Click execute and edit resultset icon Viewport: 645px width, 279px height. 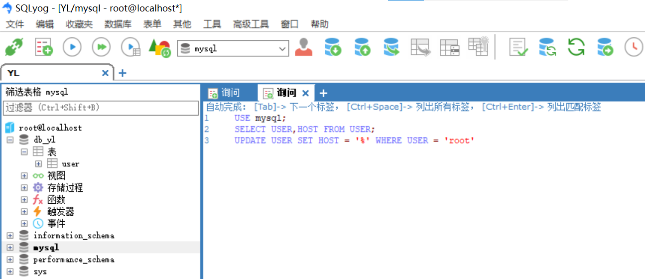pyautogui.click(x=131, y=47)
